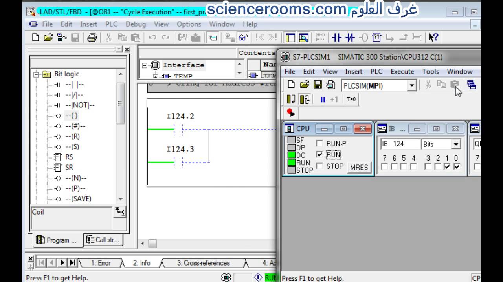Click the Redo arrow in LAD editor toolbar

pos(165,38)
